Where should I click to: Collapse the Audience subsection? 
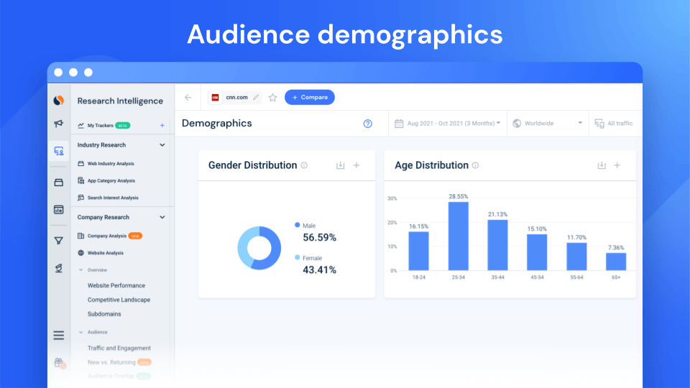tap(81, 332)
